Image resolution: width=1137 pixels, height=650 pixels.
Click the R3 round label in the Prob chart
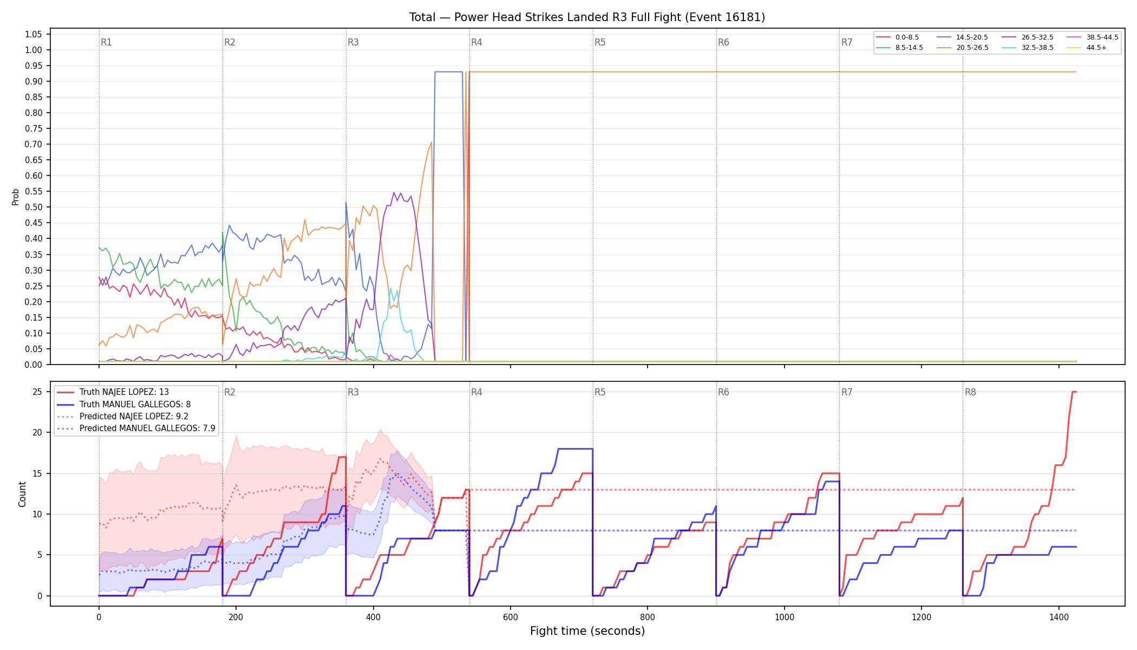click(x=353, y=42)
